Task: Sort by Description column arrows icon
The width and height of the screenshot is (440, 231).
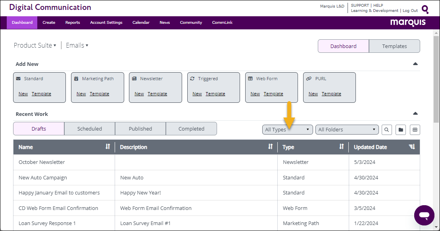Action: [x=270, y=146]
